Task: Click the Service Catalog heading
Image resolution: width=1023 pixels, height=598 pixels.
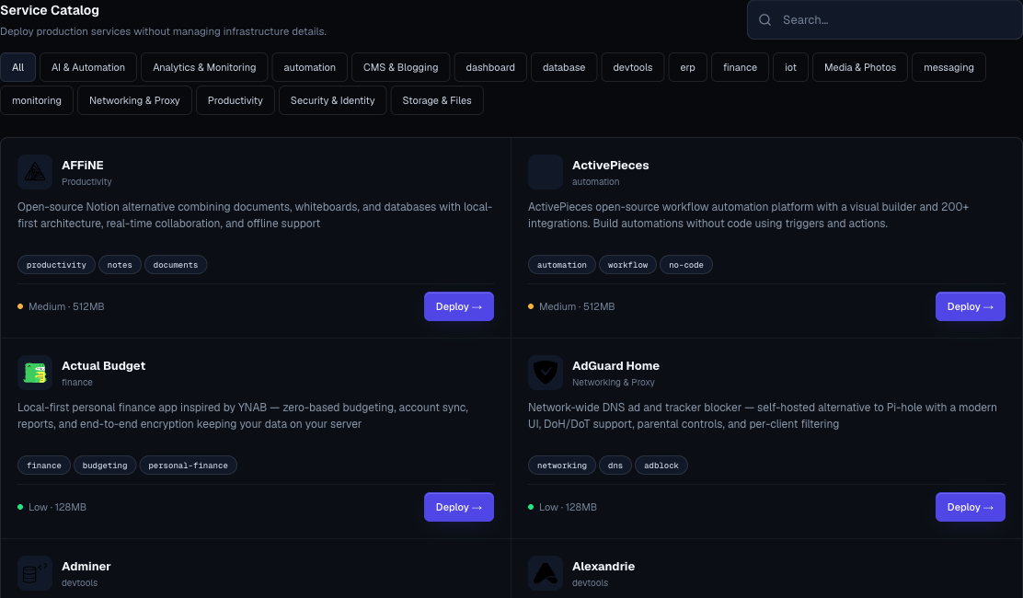Action: click(50, 10)
